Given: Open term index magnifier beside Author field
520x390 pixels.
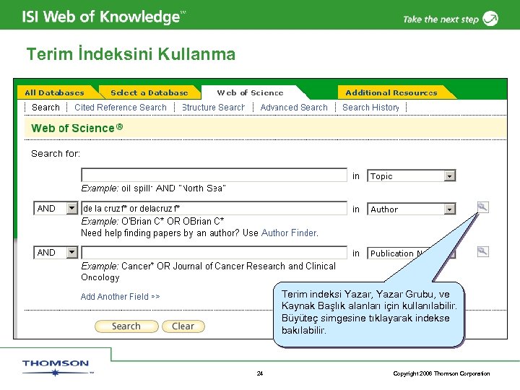Looking at the screenshot, I should (x=483, y=207).
